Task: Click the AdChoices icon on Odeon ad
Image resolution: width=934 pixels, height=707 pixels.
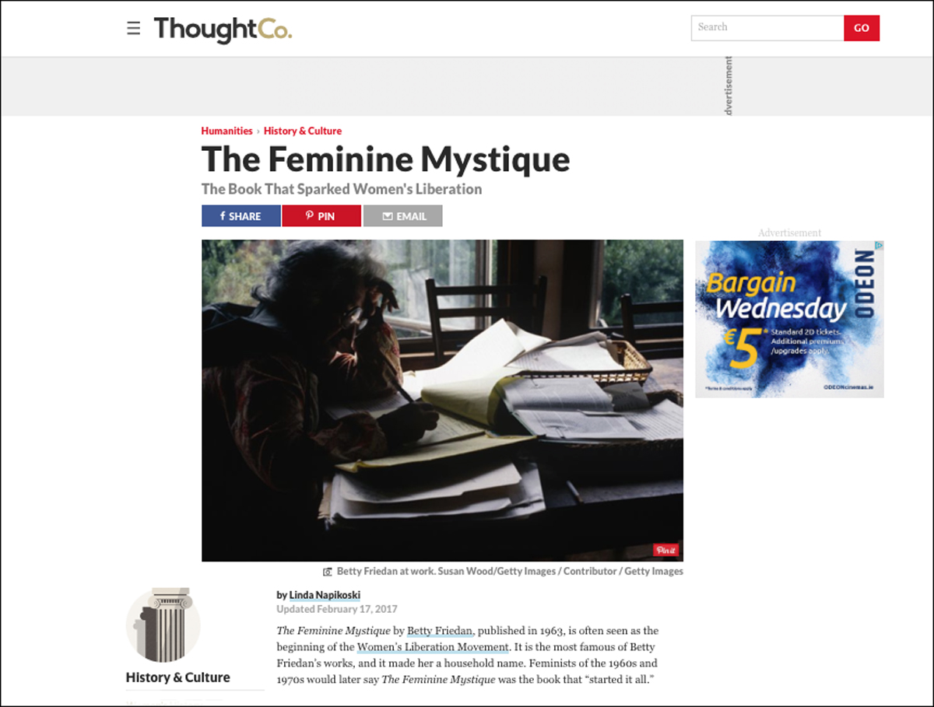Action: point(879,246)
